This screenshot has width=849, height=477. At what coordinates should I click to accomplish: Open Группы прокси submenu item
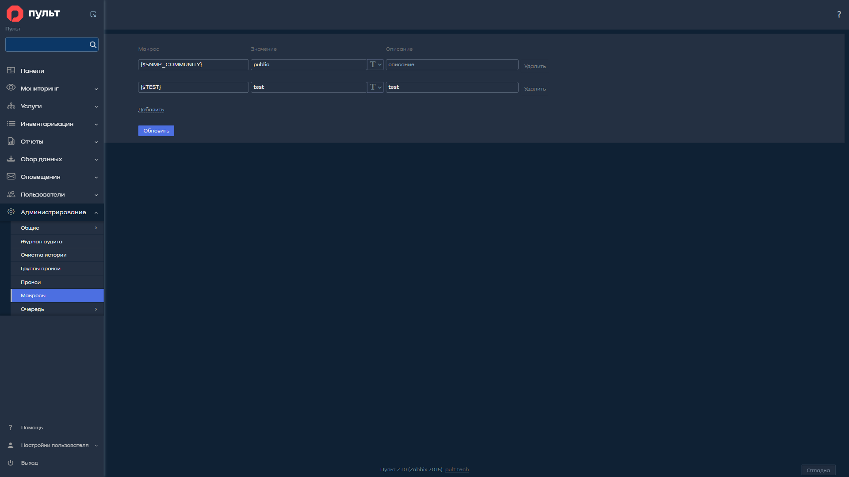pos(57,269)
